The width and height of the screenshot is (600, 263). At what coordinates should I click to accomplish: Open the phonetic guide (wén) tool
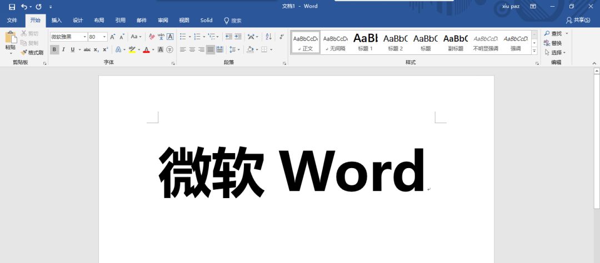pos(161,37)
